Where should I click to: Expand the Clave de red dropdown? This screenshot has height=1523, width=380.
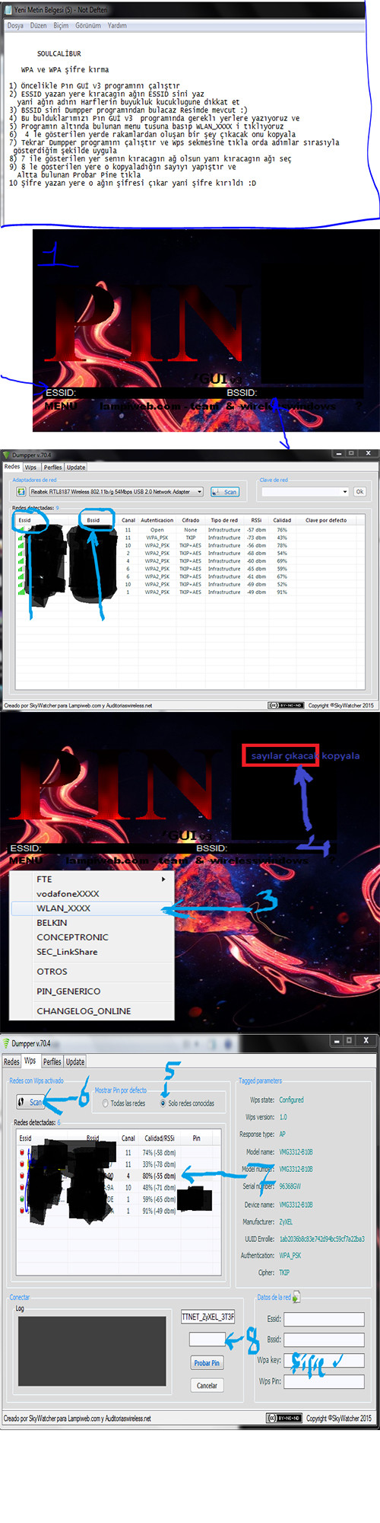[345, 492]
